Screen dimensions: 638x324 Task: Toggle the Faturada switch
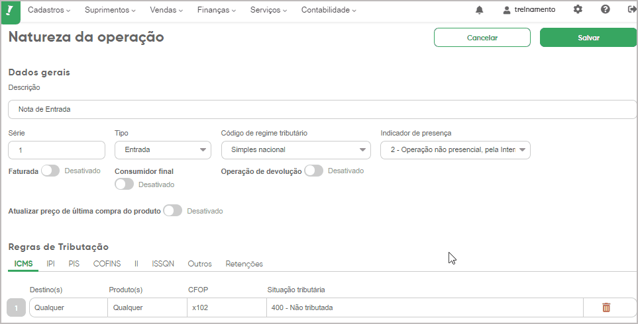50,171
